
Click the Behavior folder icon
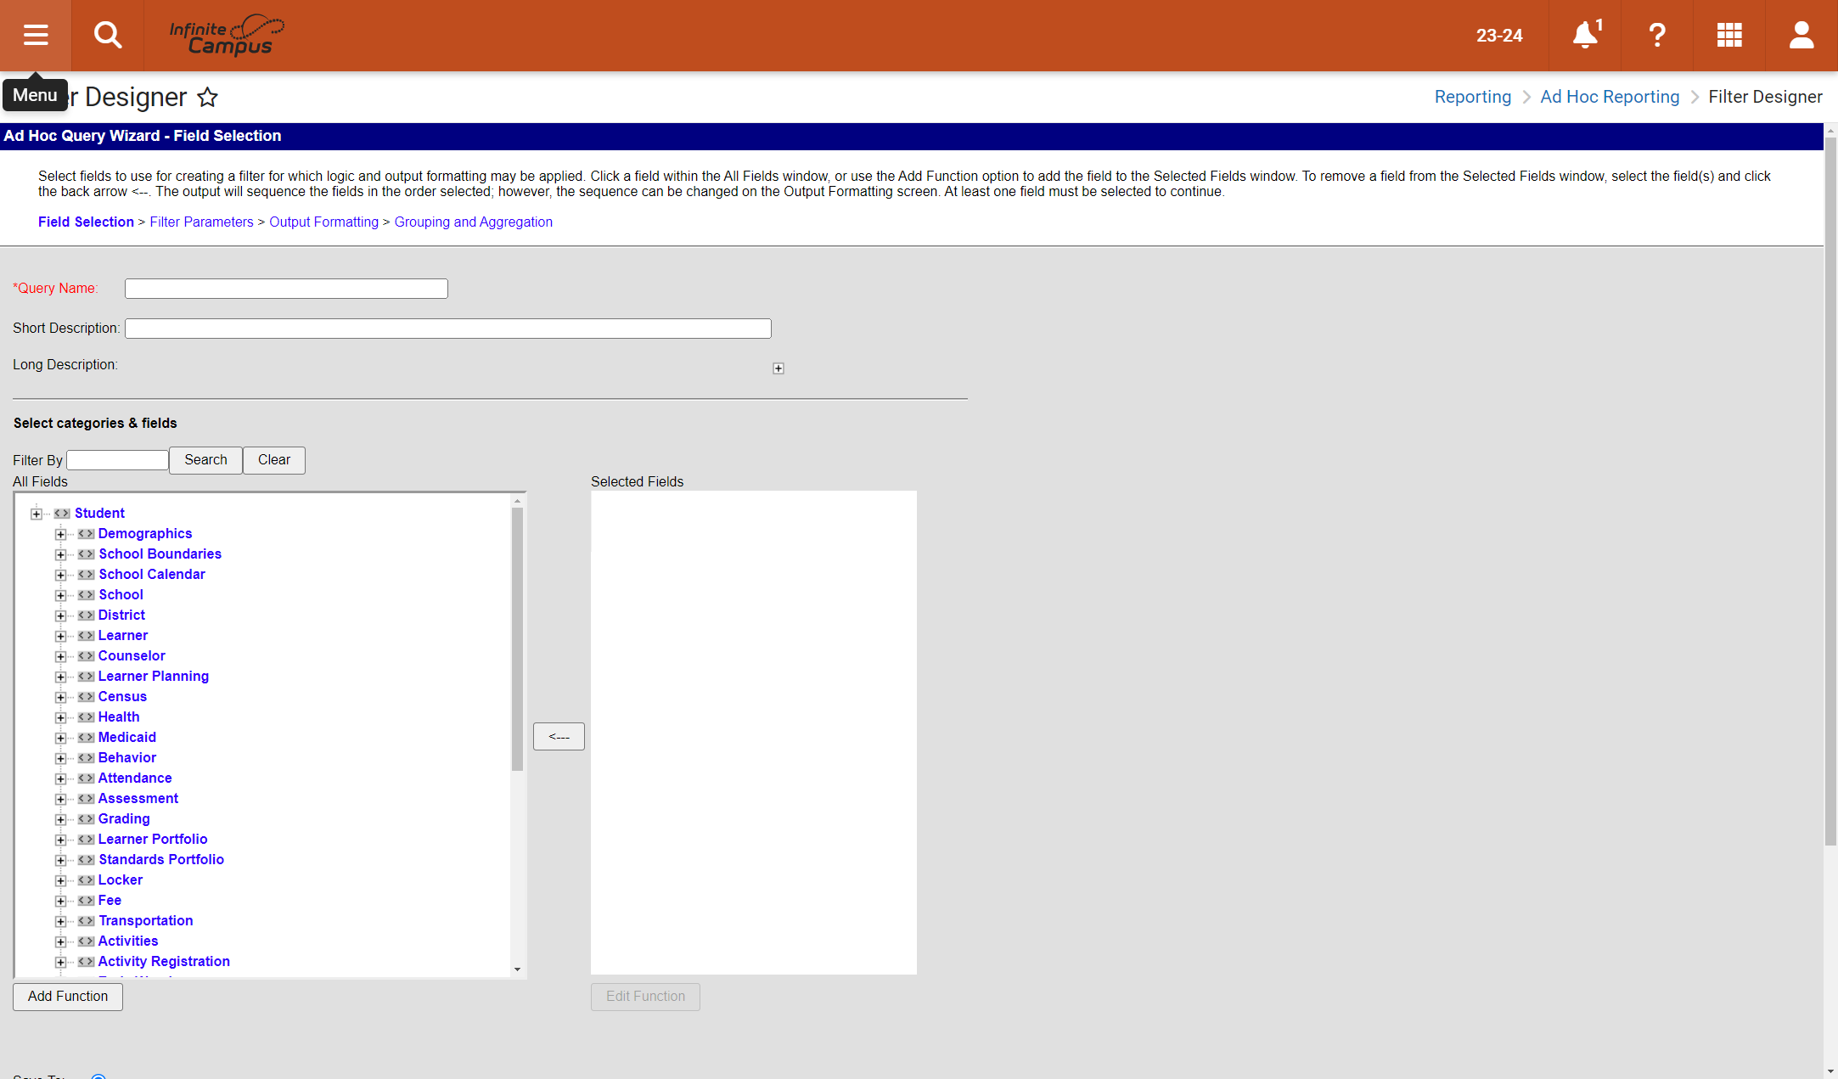(x=86, y=758)
